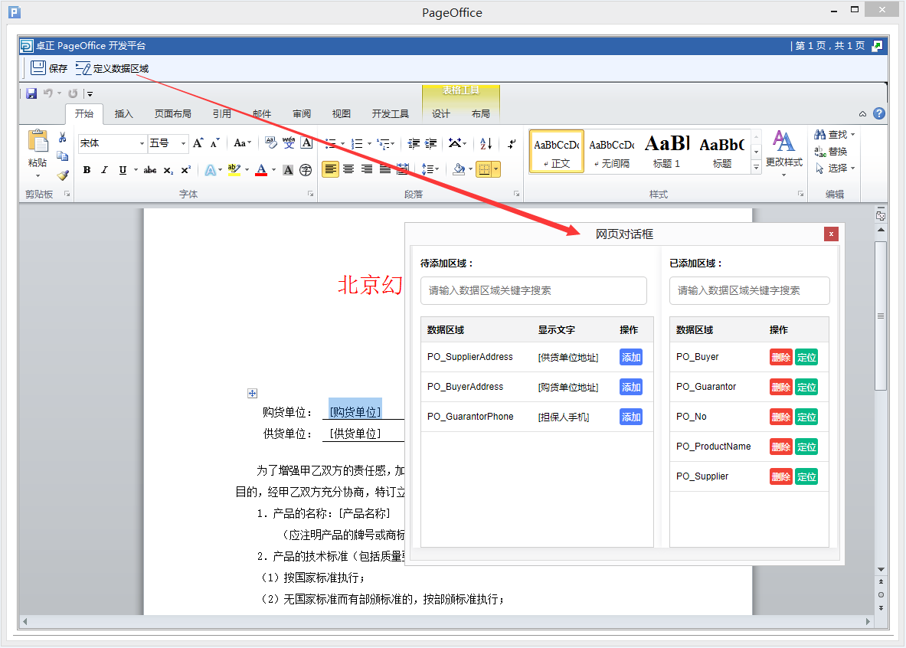This screenshot has height=648, width=906.
Task: Toggle Italic formatting
Action: (x=104, y=170)
